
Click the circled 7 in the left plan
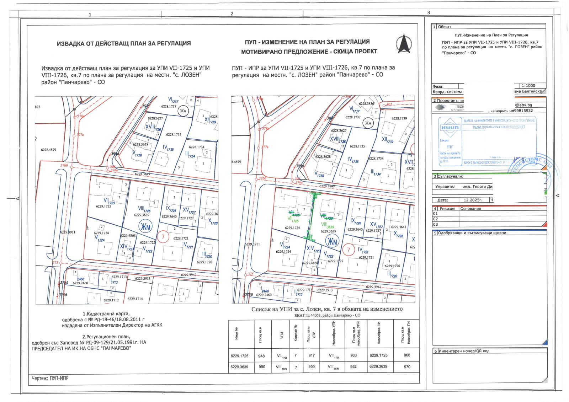tap(163, 237)
